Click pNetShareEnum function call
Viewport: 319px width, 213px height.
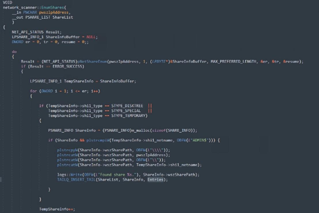92,62
